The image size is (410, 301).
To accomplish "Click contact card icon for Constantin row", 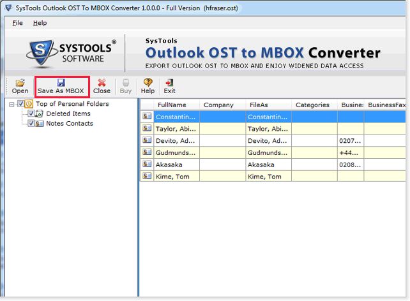I will 147,117.
